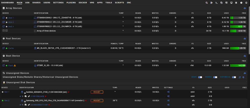The image size is (250, 108).
Task: Click the feedback speech bubble icon
Action: click(226, 3)
